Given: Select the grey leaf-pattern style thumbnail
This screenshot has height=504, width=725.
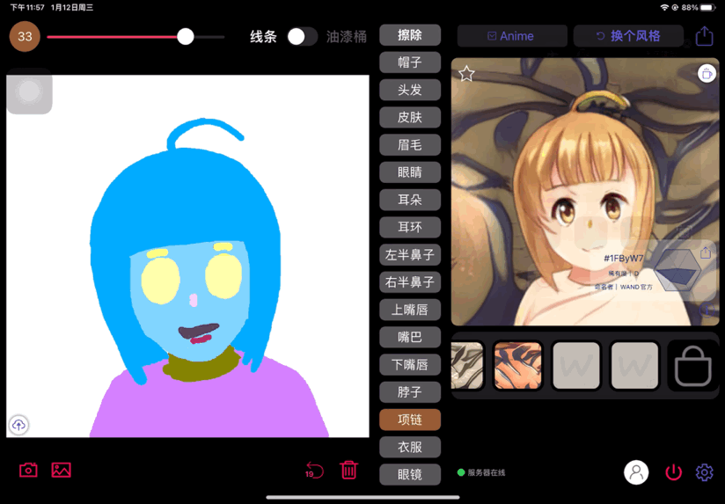Looking at the screenshot, I should [x=467, y=366].
